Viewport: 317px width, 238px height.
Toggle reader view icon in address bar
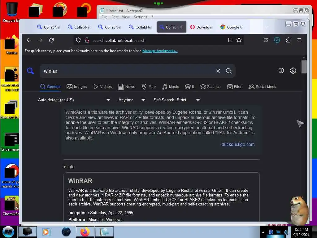230,40
